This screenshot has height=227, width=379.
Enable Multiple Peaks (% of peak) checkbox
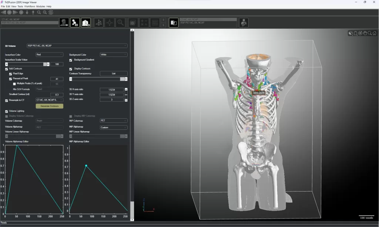click(x=14, y=84)
